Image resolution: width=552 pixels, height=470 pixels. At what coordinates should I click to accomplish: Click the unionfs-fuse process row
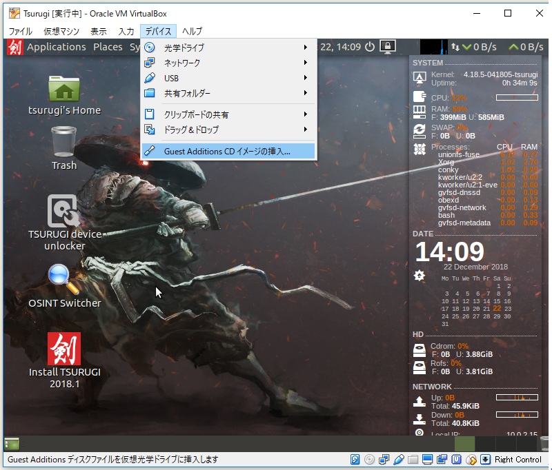pos(488,154)
